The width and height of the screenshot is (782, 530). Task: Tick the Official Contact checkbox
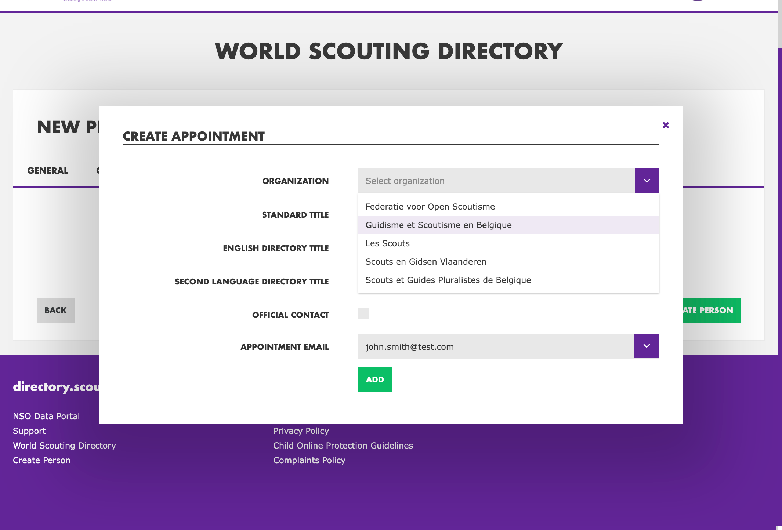(x=363, y=313)
